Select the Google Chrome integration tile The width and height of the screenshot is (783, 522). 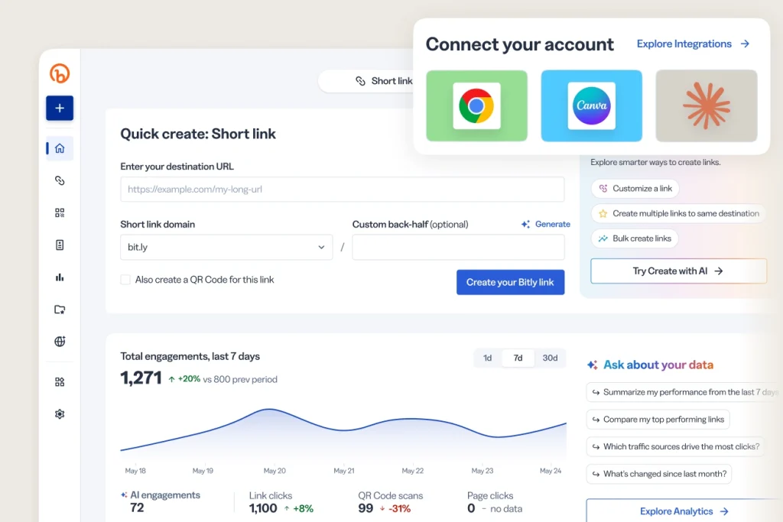coord(476,105)
